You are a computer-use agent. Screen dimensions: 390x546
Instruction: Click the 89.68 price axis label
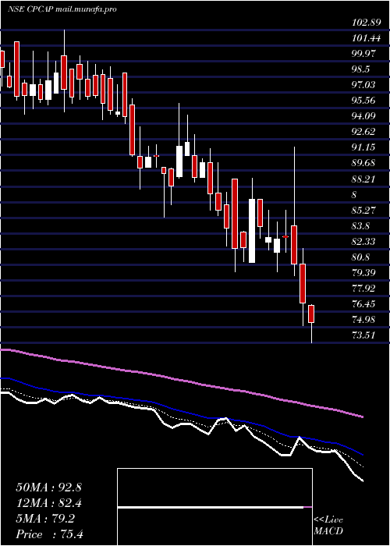(363, 164)
